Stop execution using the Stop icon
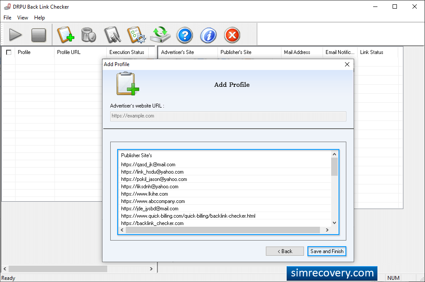 38,35
